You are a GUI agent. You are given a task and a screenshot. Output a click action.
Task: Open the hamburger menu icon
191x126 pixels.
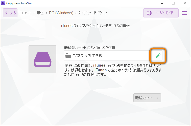pos(184,13)
